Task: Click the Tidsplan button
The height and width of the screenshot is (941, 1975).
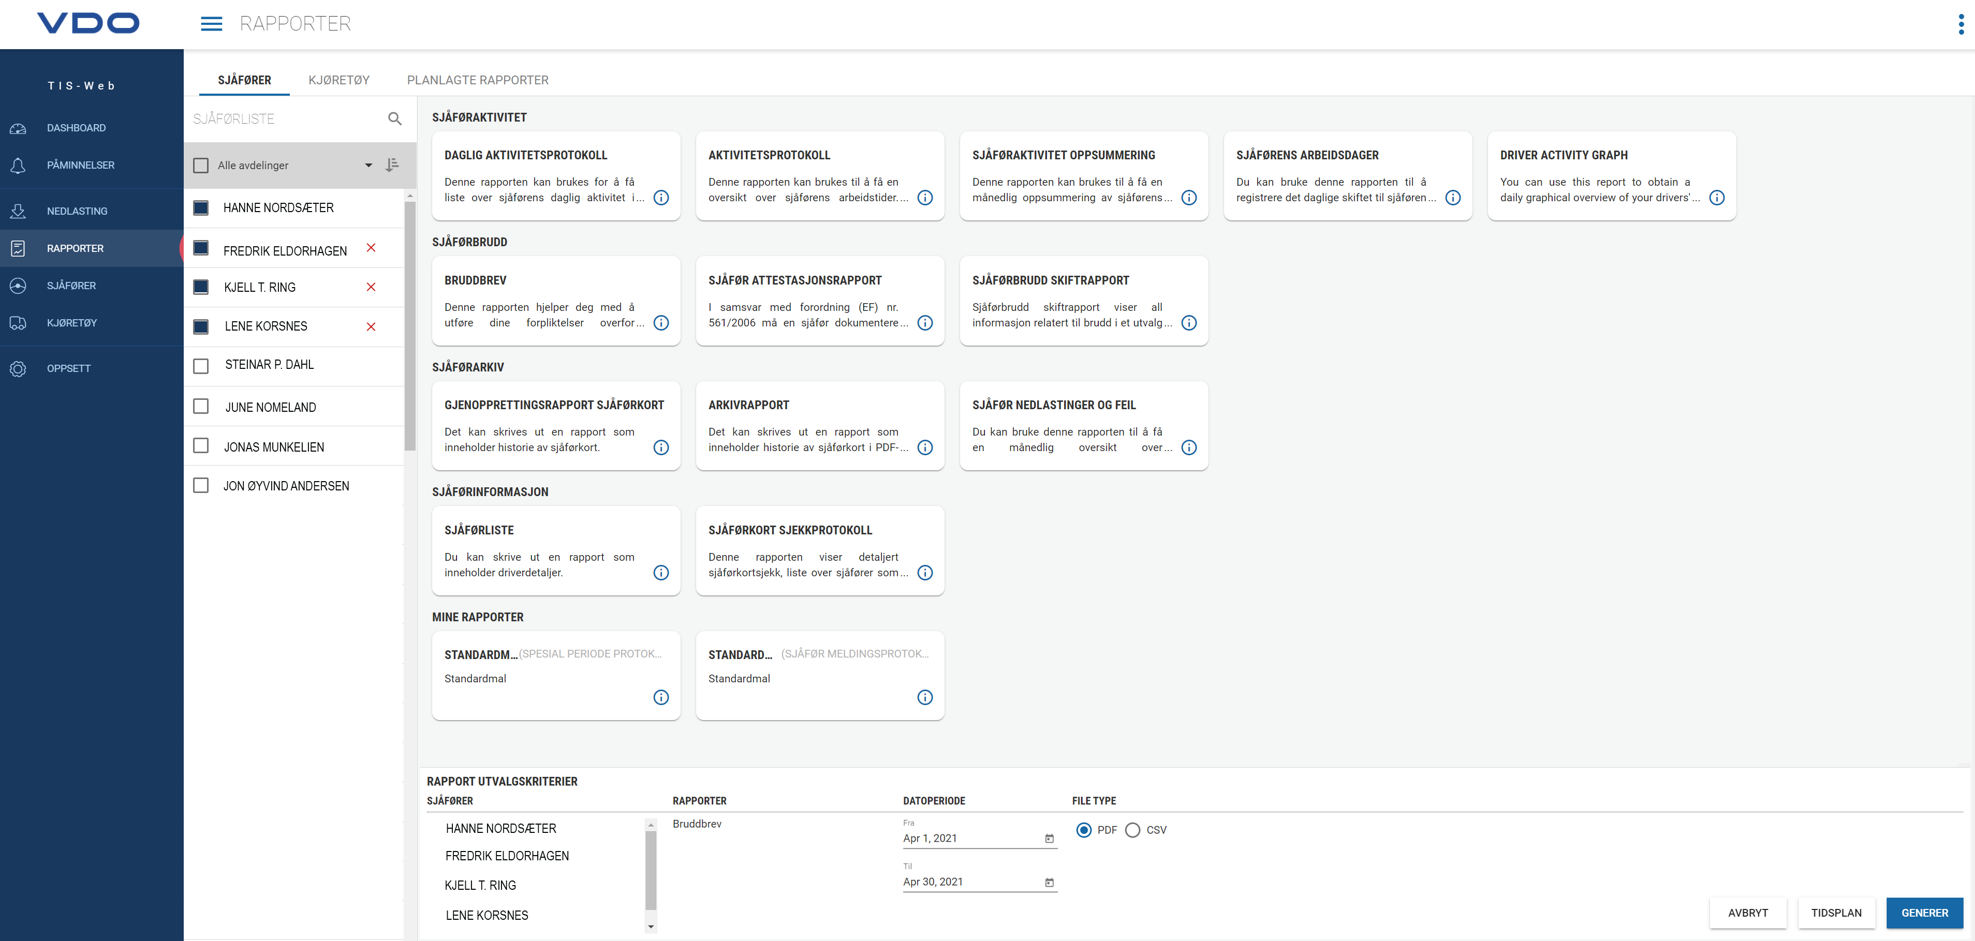Action: pos(1836,913)
